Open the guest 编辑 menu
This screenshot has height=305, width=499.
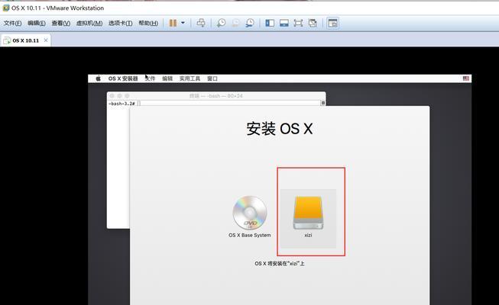click(x=167, y=79)
